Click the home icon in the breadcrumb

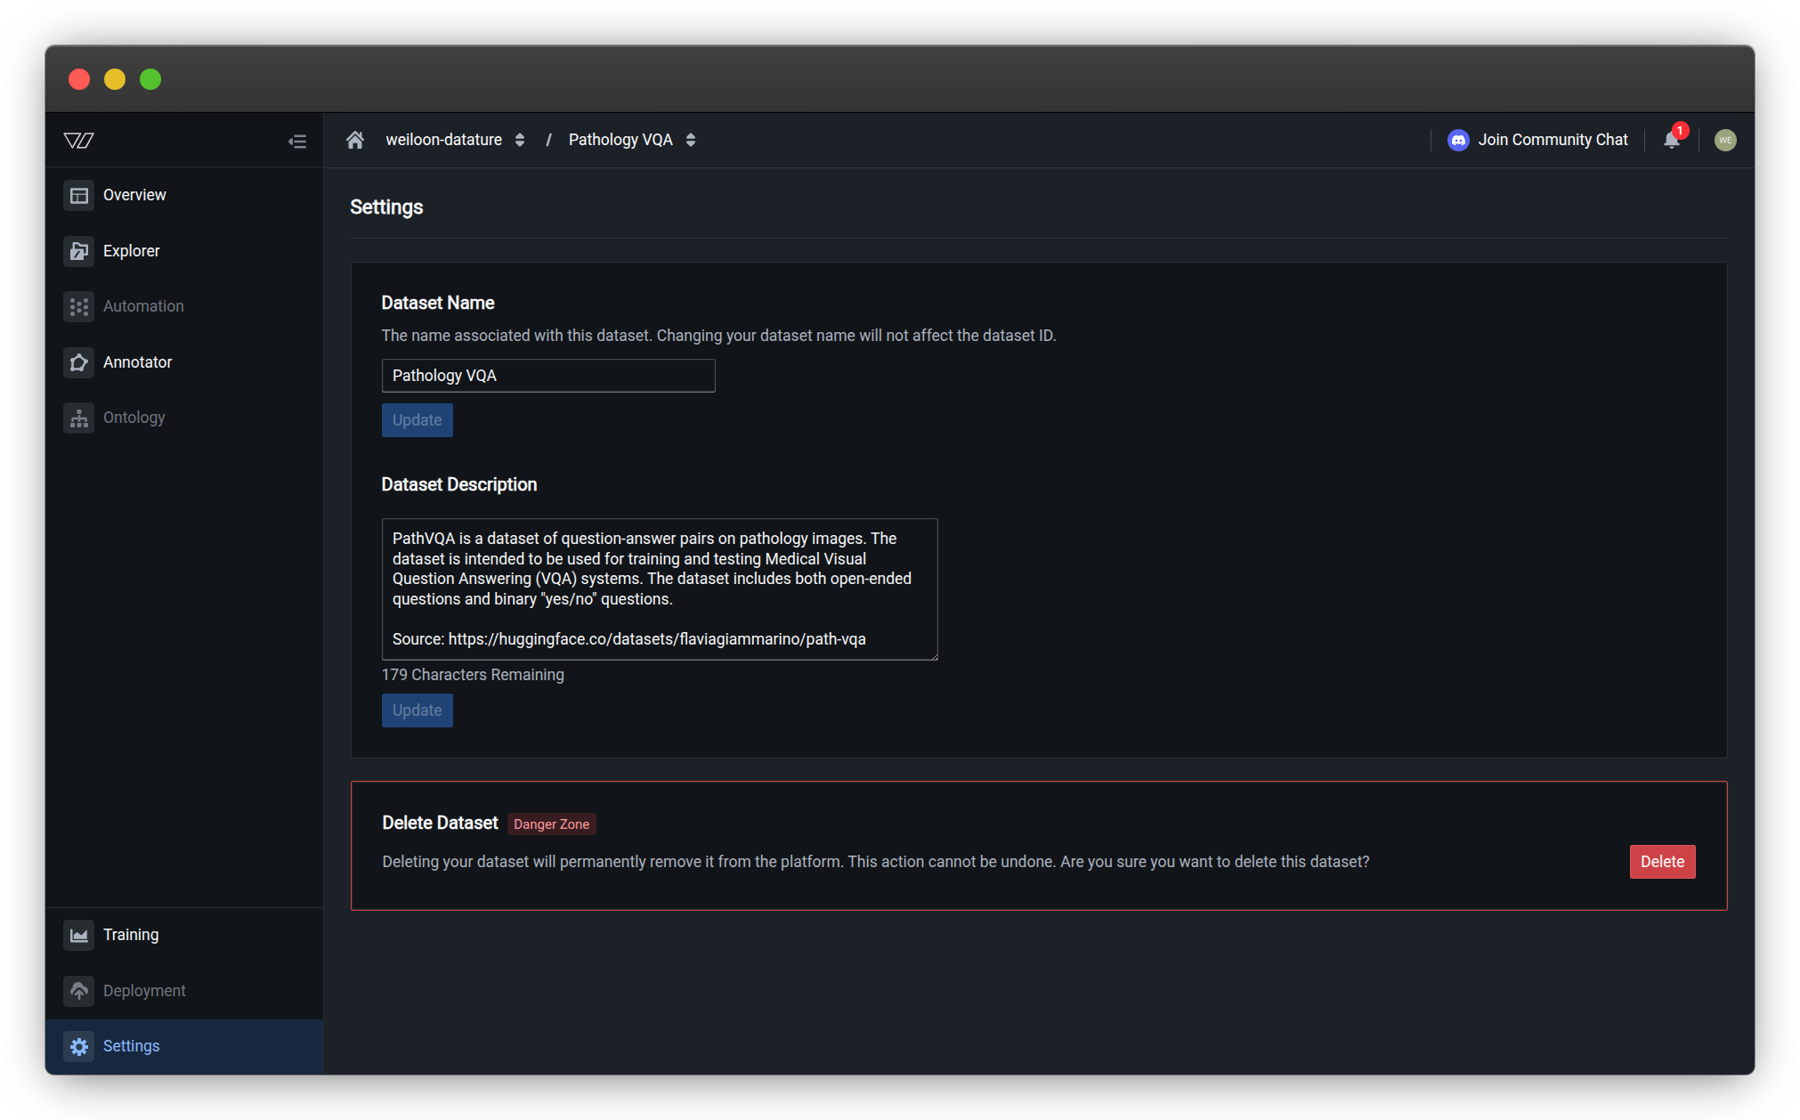(354, 139)
